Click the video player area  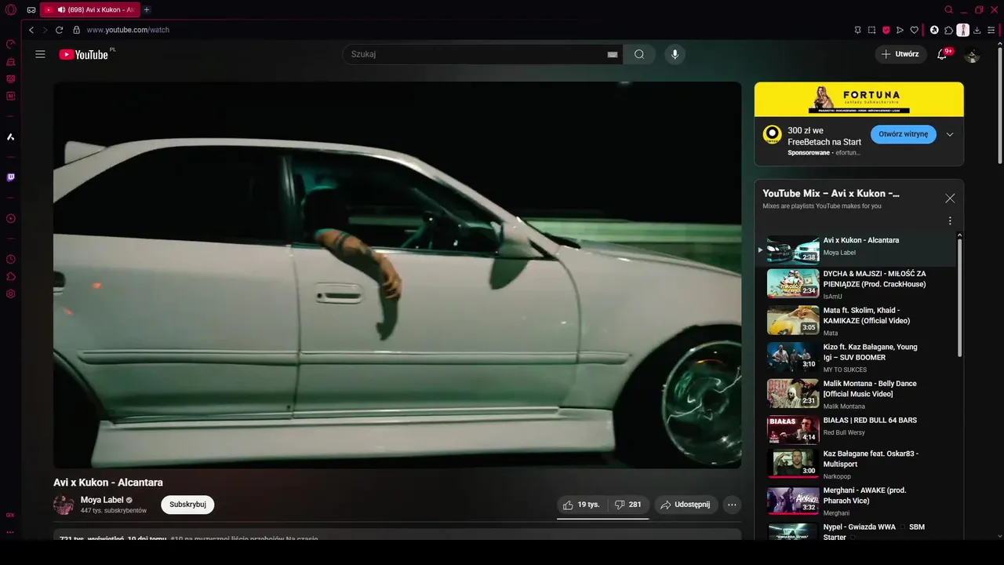(x=397, y=275)
